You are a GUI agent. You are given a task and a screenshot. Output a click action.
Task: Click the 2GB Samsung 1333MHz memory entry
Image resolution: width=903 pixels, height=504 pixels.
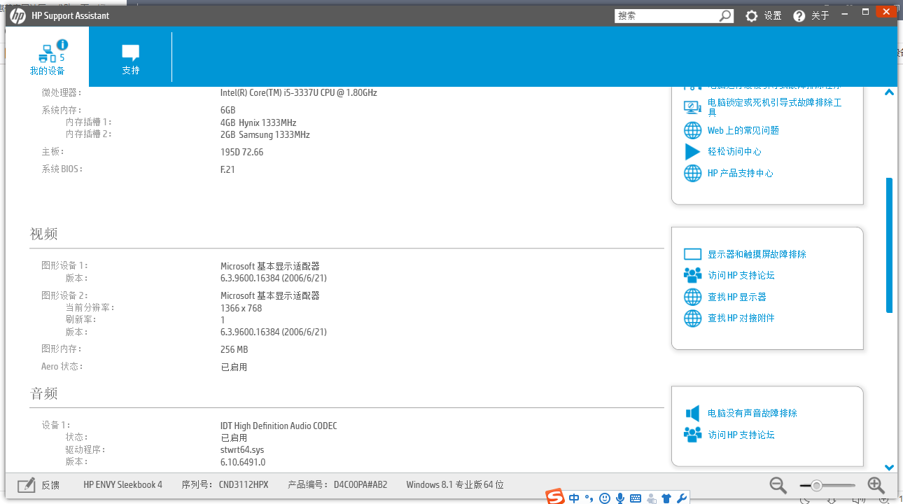click(x=265, y=134)
